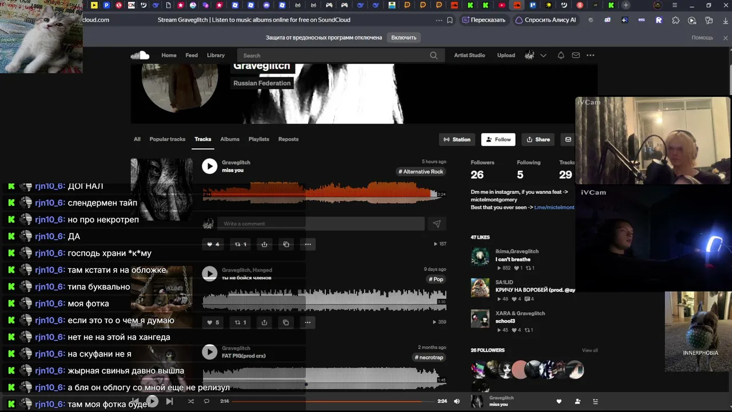
Task: Copy link of ты не бойся членов
Action: coord(286,322)
